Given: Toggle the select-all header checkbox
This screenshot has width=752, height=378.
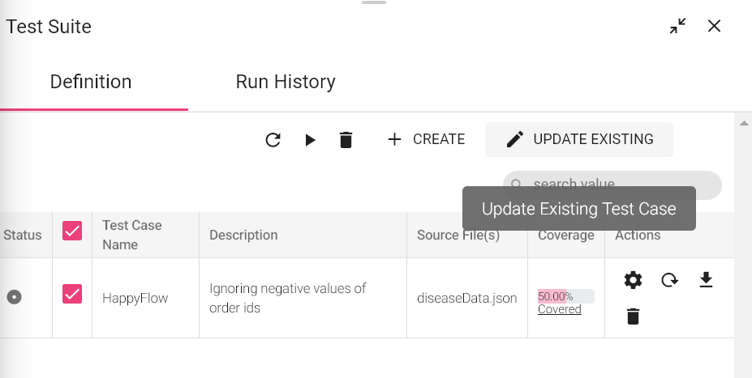Looking at the screenshot, I should tap(72, 231).
